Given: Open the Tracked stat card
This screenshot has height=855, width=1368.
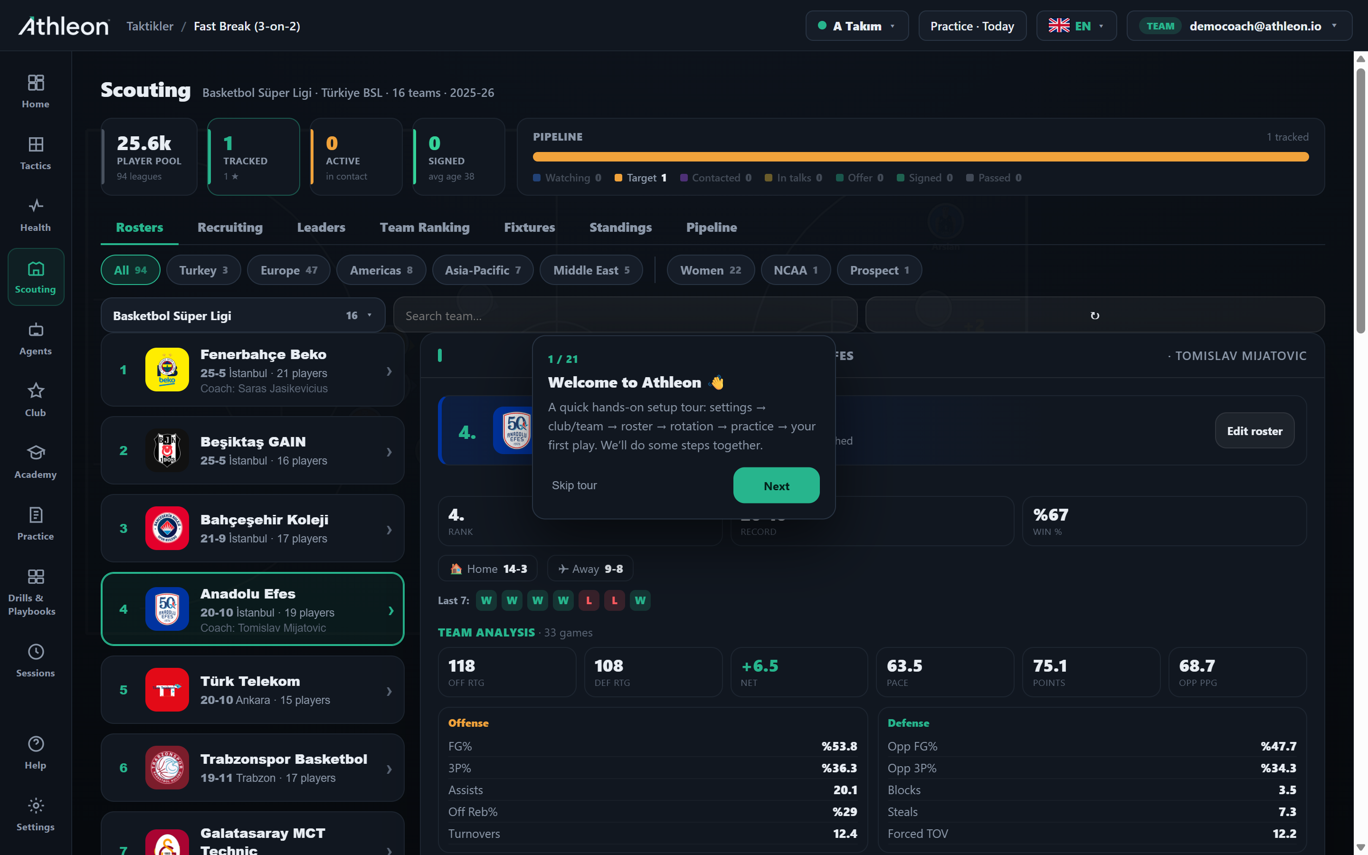Looking at the screenshot, I should [254, 157].
